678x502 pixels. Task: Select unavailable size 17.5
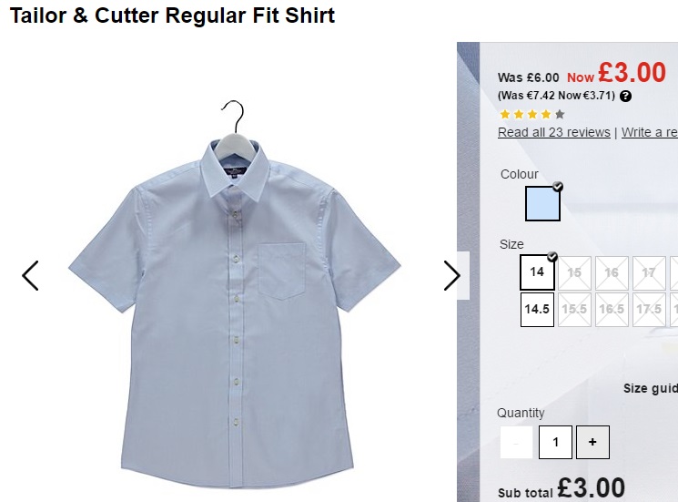649,310
